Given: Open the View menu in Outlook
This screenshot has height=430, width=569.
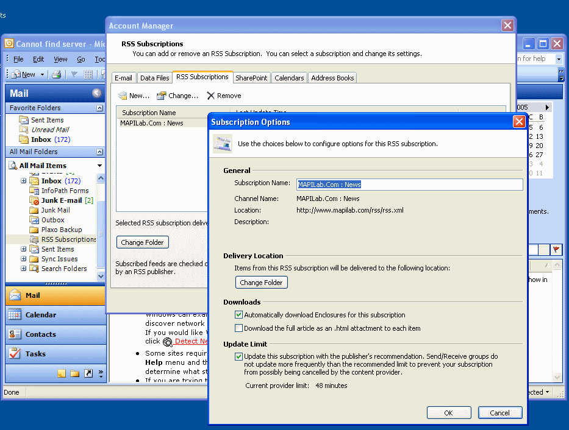Looking at the screenshot, I should coord(60,59).
